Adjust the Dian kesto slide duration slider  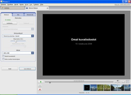click(x=16, y=41)
